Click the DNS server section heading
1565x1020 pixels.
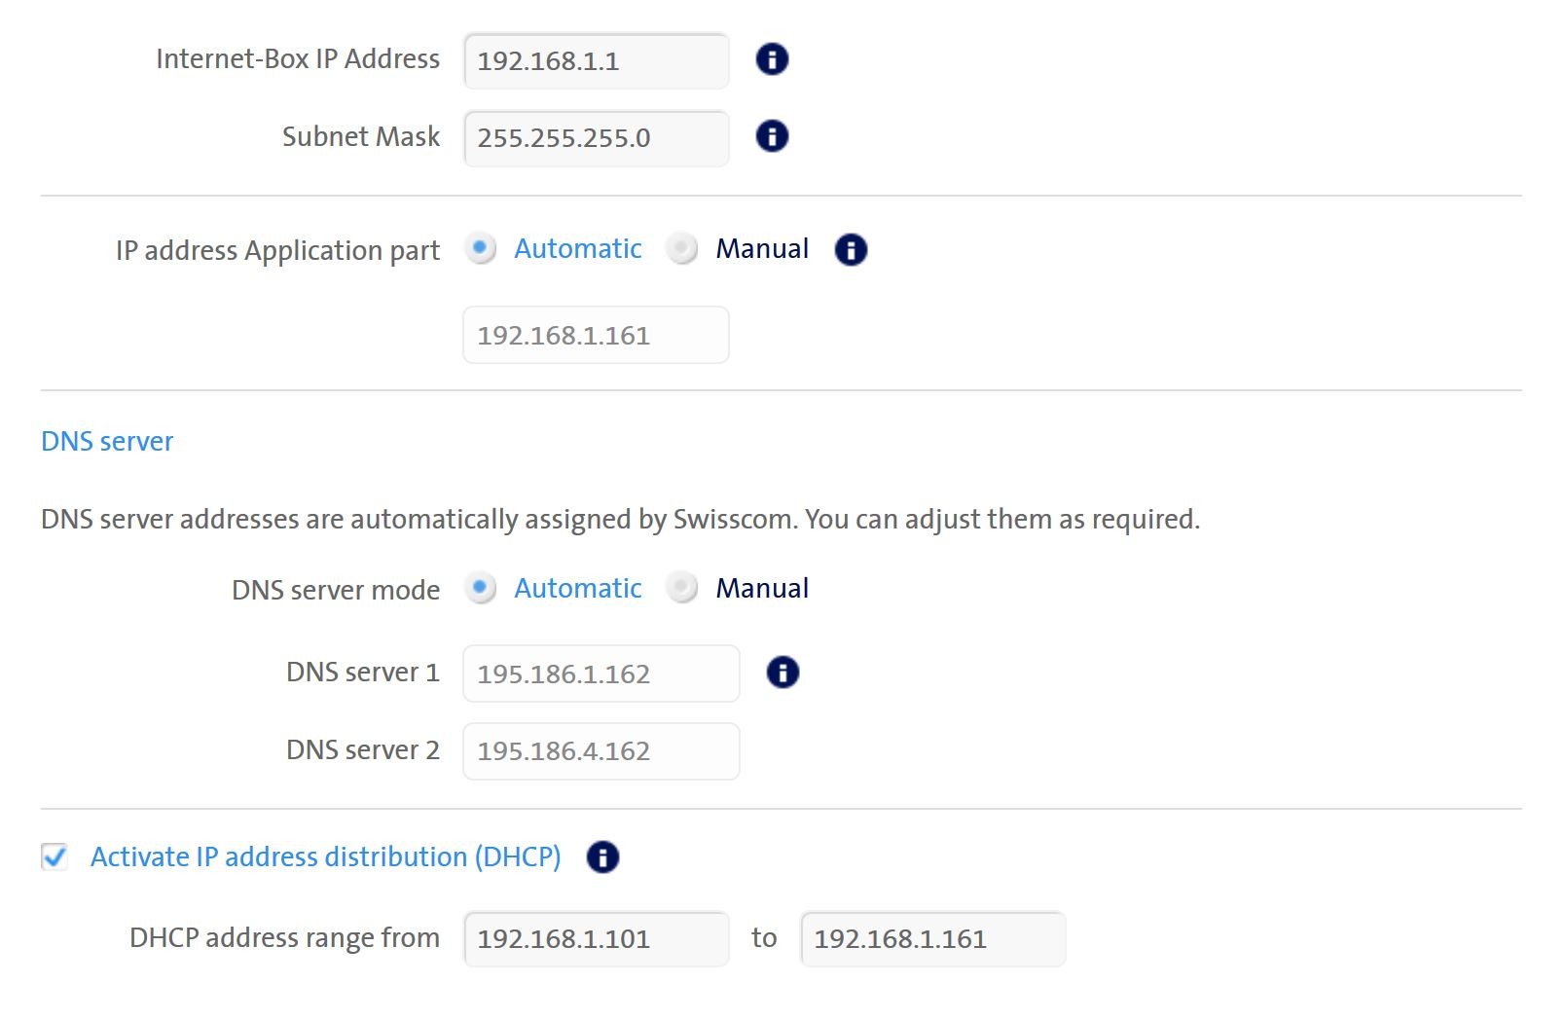(107, 442)
